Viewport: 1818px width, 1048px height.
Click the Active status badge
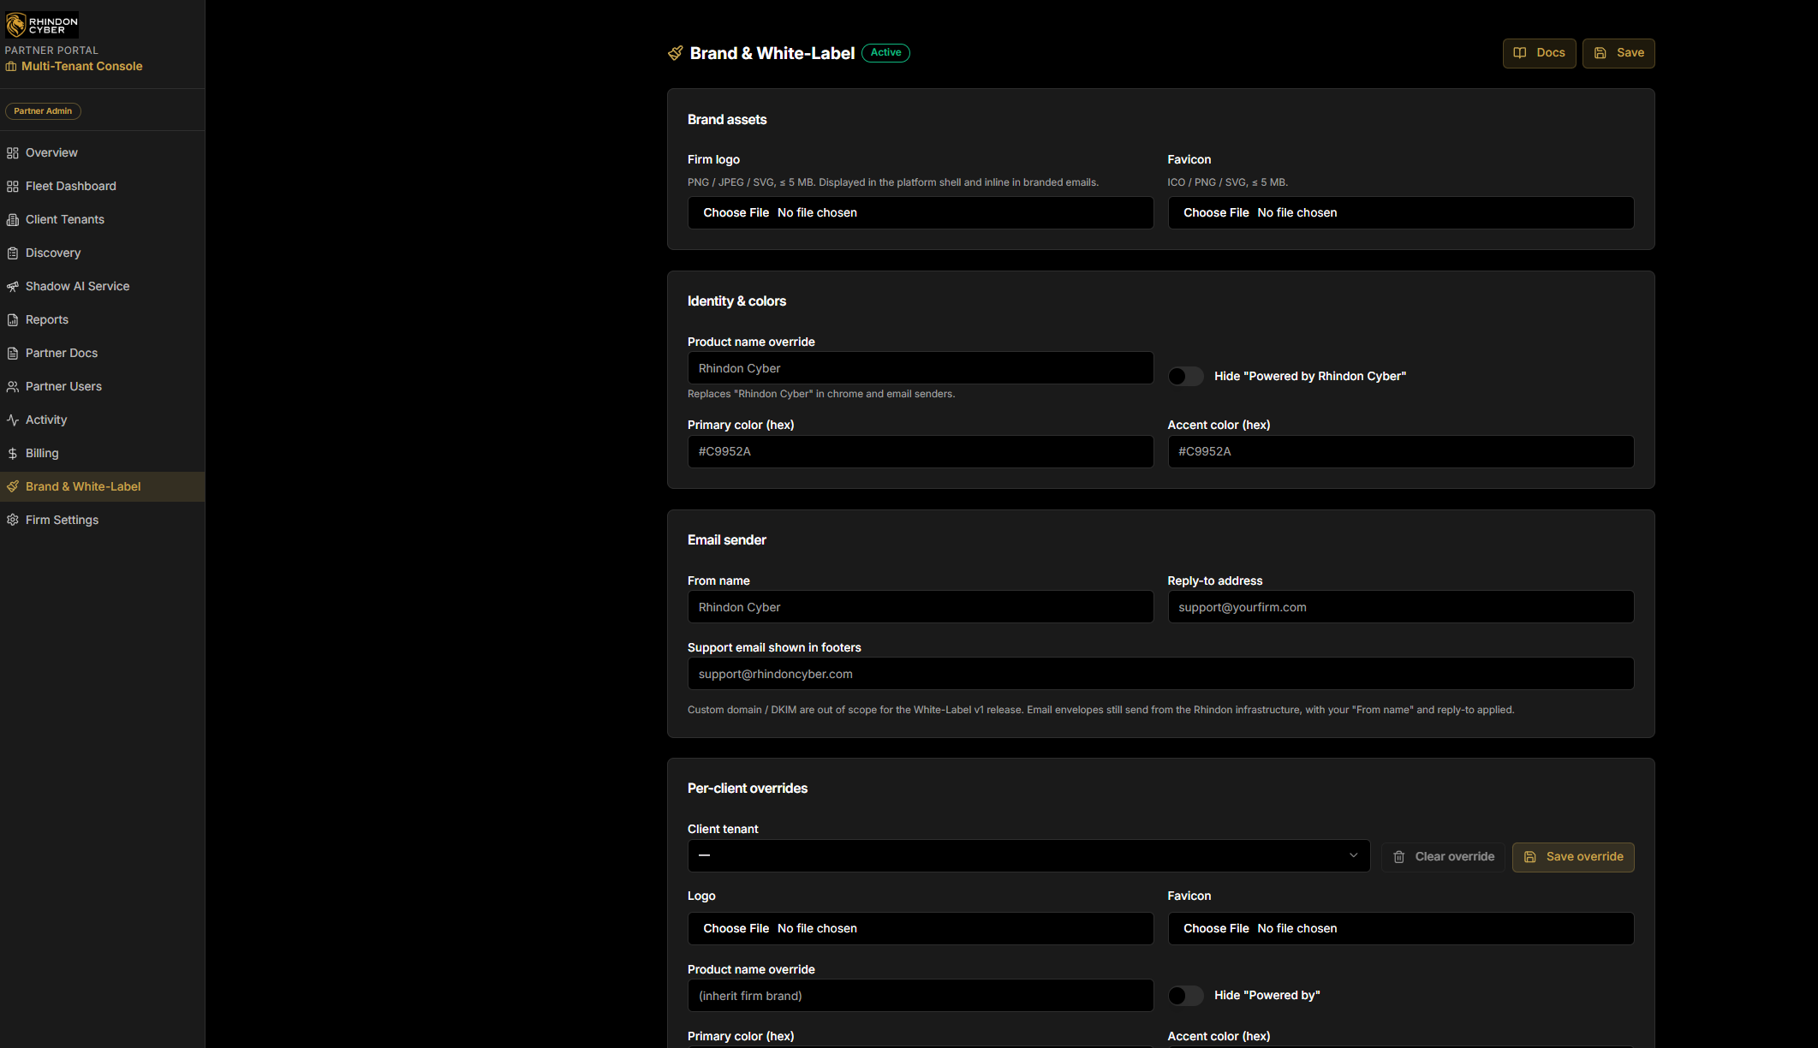coord(885,53)
